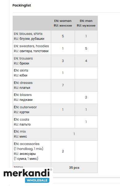The width and height of the screenshot is (120, 186).
Task: Click the WHOLESALE badge under merkandi
Action: pos(37,180)
